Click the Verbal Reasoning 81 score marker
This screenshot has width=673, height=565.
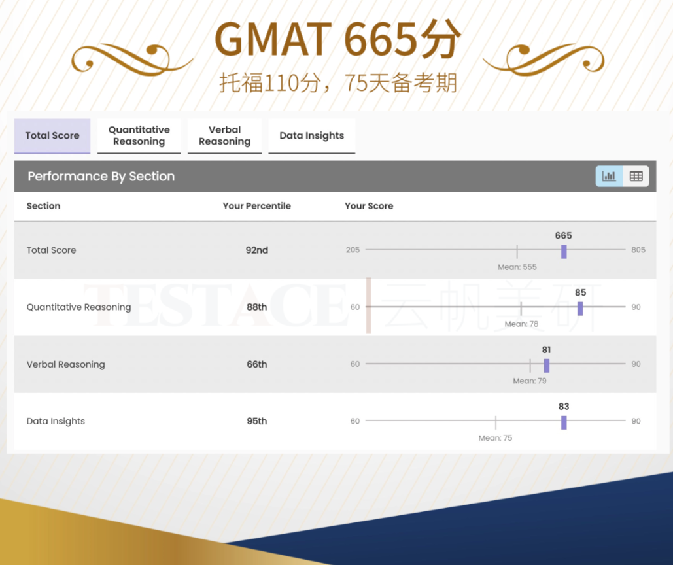click(x=546, y=366)
